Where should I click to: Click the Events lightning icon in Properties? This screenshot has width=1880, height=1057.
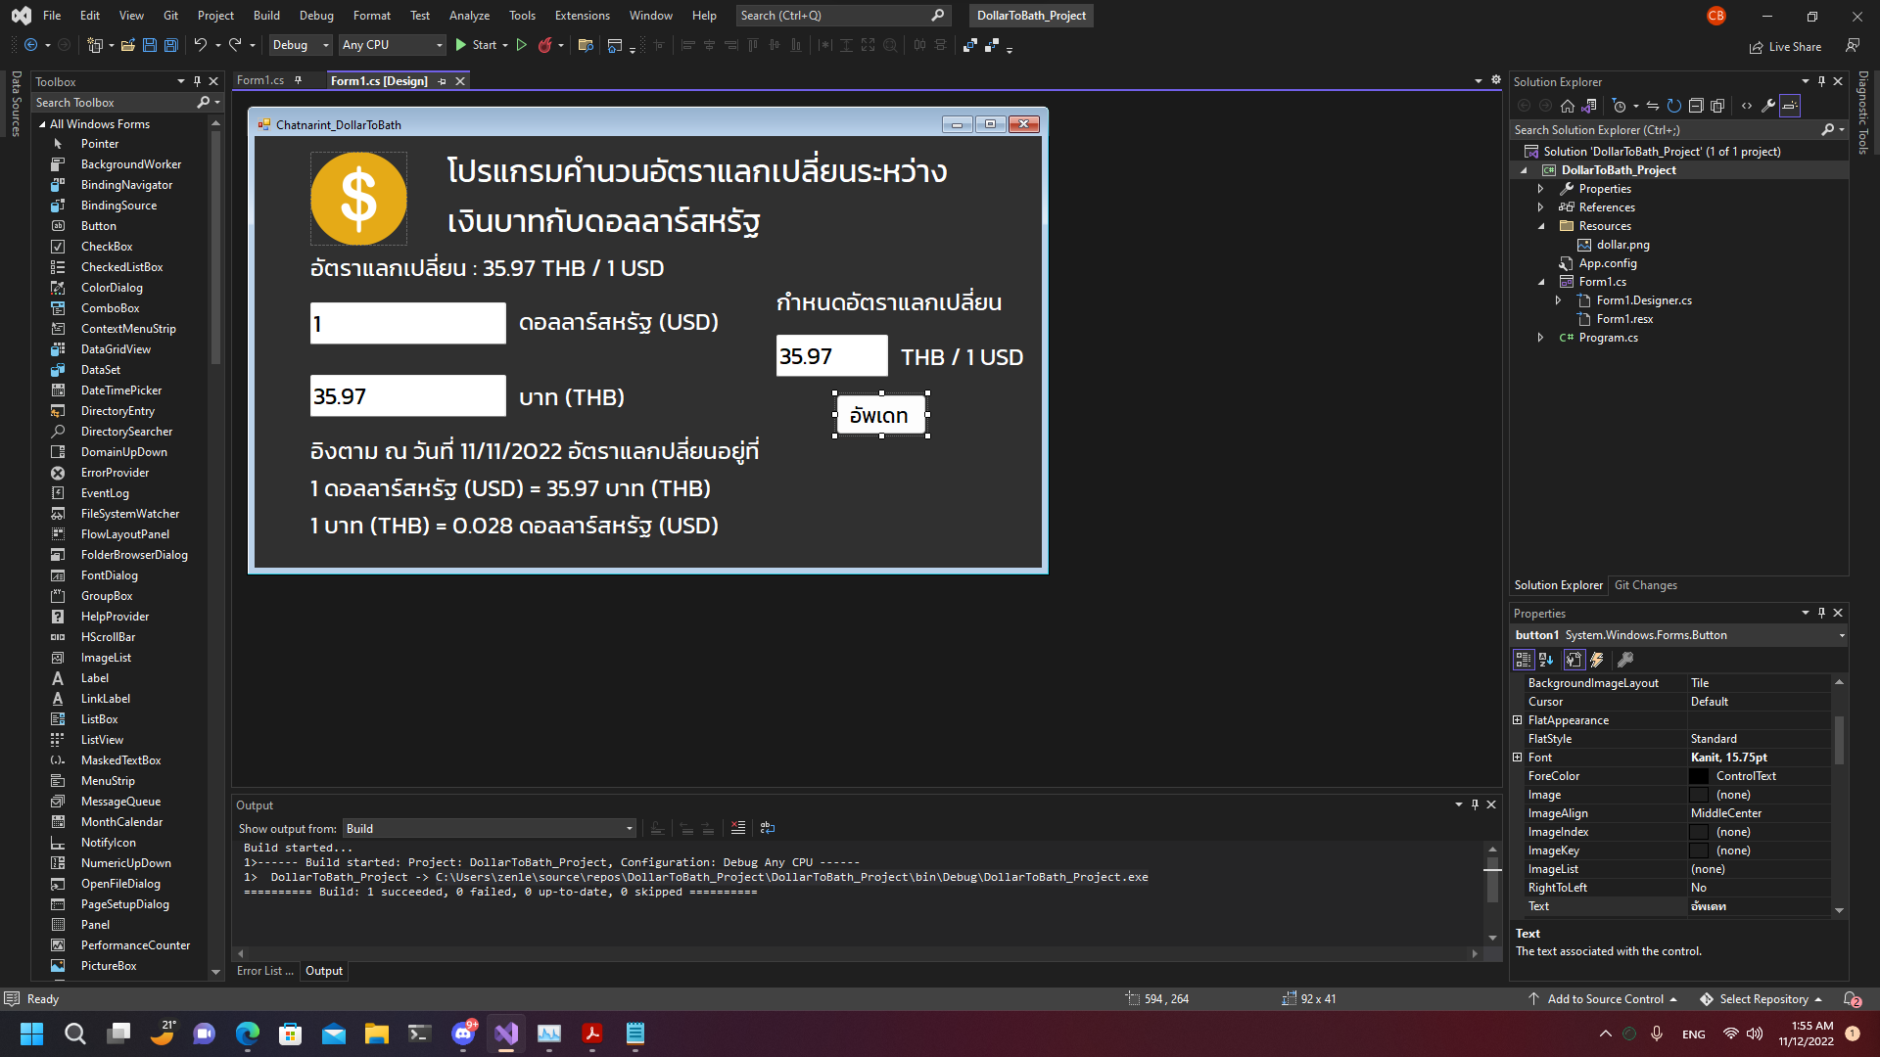click(1598, 660)
